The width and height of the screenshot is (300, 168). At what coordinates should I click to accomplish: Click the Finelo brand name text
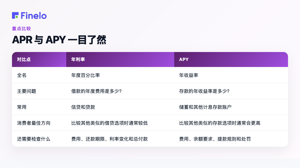(34, 15)
